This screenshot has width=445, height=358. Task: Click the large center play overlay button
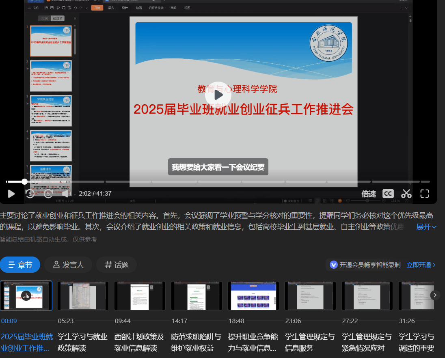tap(218, 95)
